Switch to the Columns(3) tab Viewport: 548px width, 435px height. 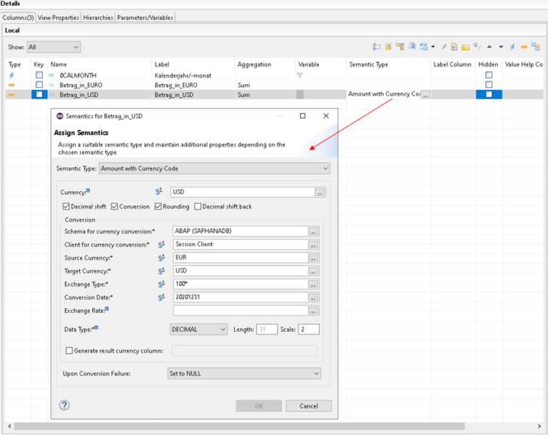(18, 17)
